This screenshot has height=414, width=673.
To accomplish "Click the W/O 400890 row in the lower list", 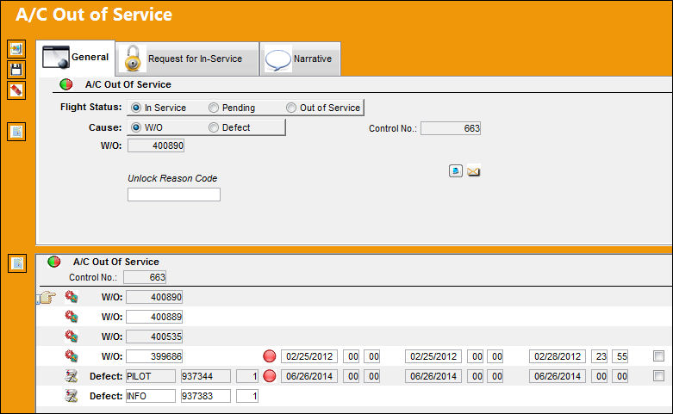I will [354, 297].
